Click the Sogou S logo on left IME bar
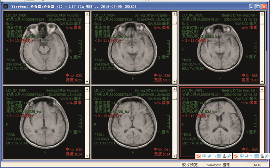 coord(197,156)
